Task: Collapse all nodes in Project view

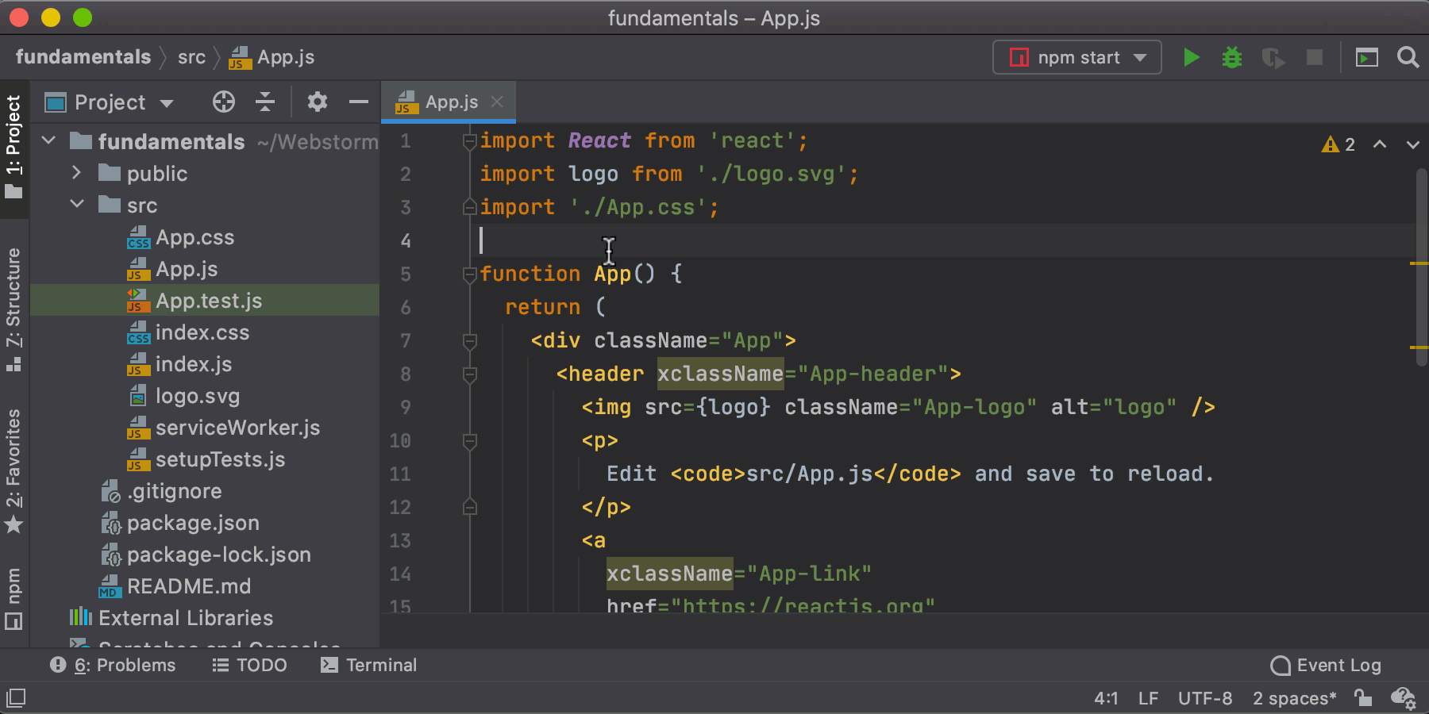Action: pos(265,102)
